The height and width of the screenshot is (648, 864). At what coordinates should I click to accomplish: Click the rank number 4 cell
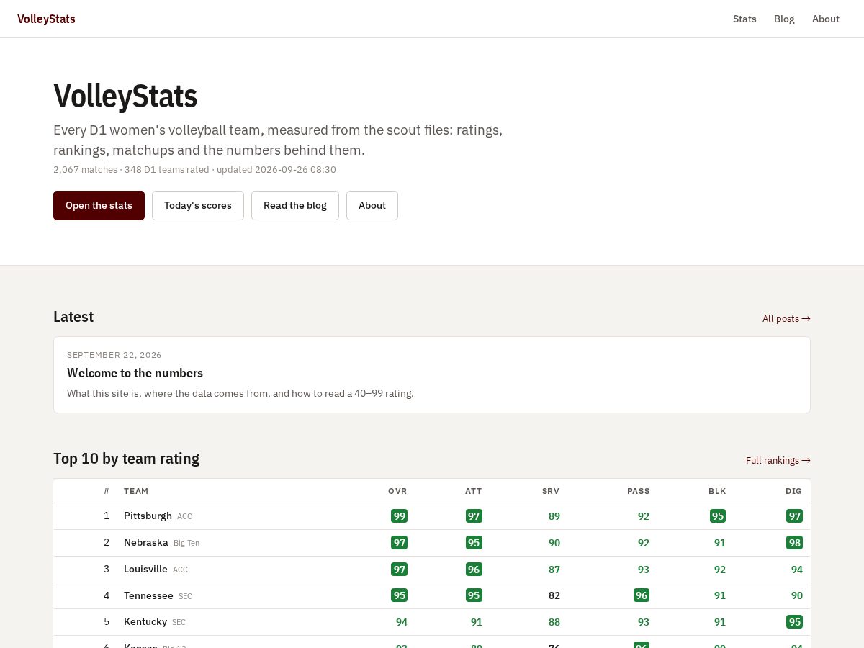coord(107,595)
